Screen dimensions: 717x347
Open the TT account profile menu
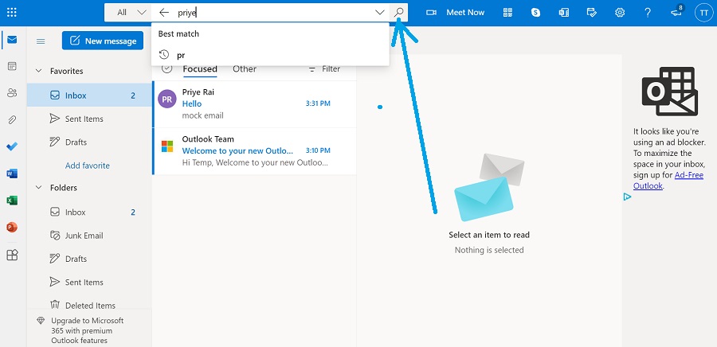pos(703,12)
